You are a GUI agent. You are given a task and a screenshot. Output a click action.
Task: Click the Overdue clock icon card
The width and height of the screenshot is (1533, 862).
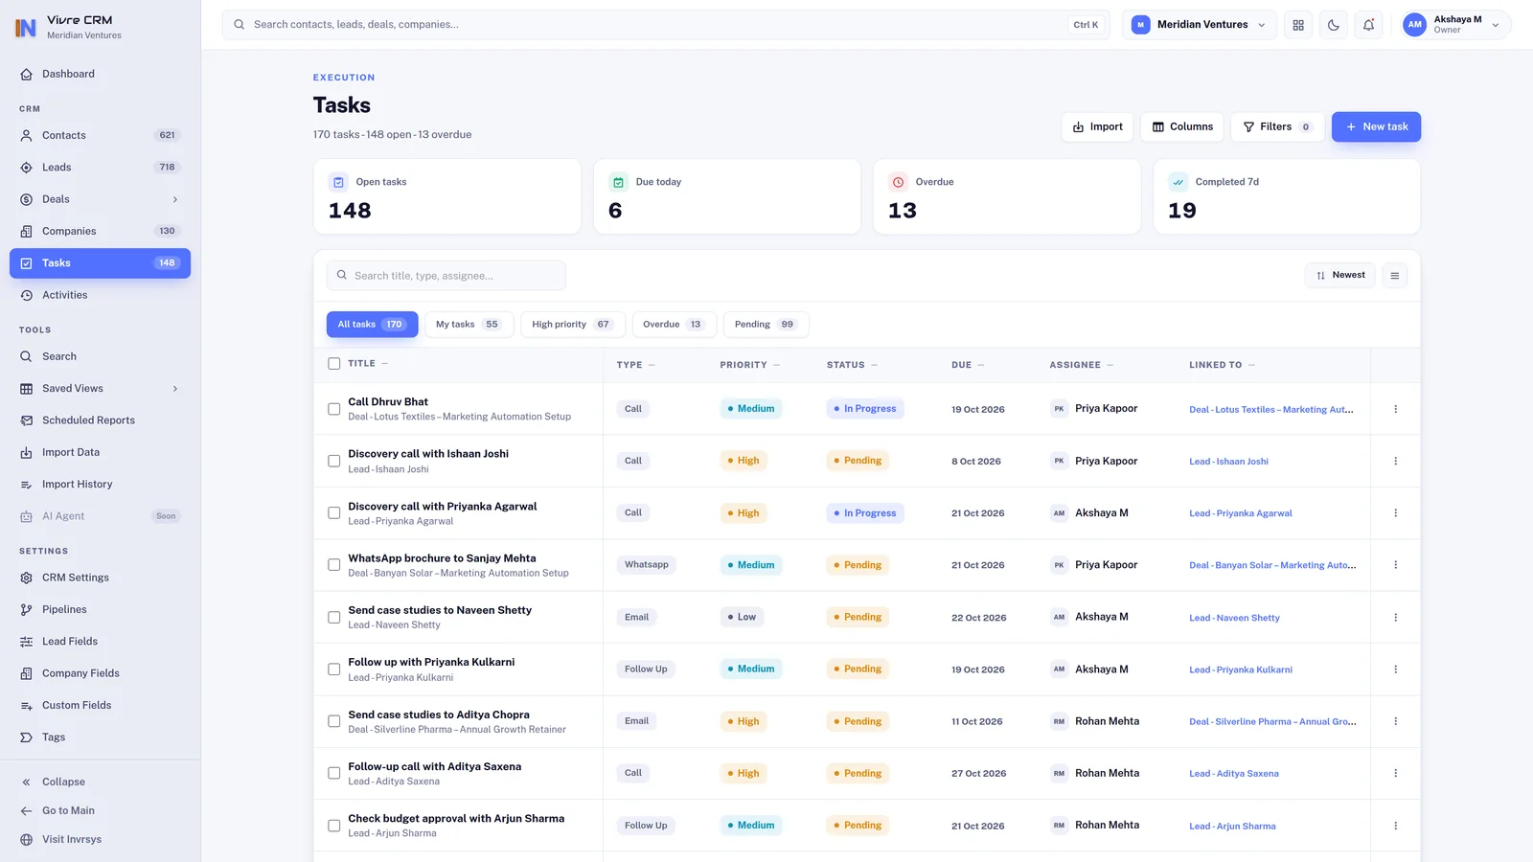(x=898, y=182)
